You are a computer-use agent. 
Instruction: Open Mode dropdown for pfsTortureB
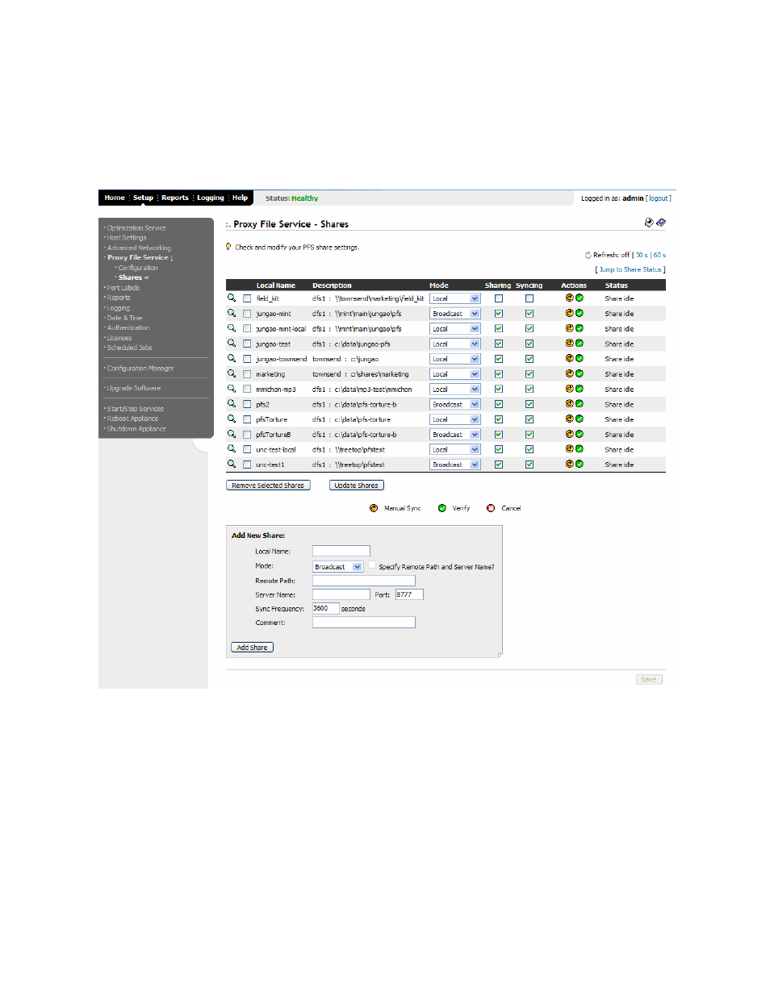[x=455, y=435]
